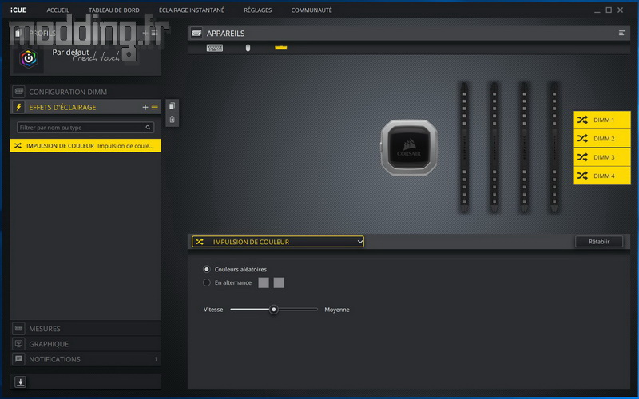Expand the Mesures section
Screen dimensions: 639x399
click(x=85, y=329)
